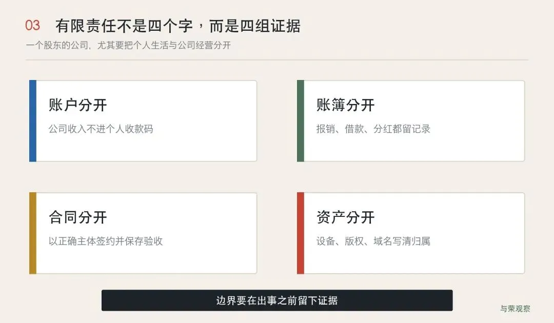Click the 资产分开 card title text
This screenshot has width=554, height=323.
[x=346, y=217]
